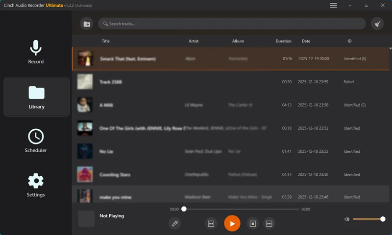Open the Settings page

tap(36, 185)
